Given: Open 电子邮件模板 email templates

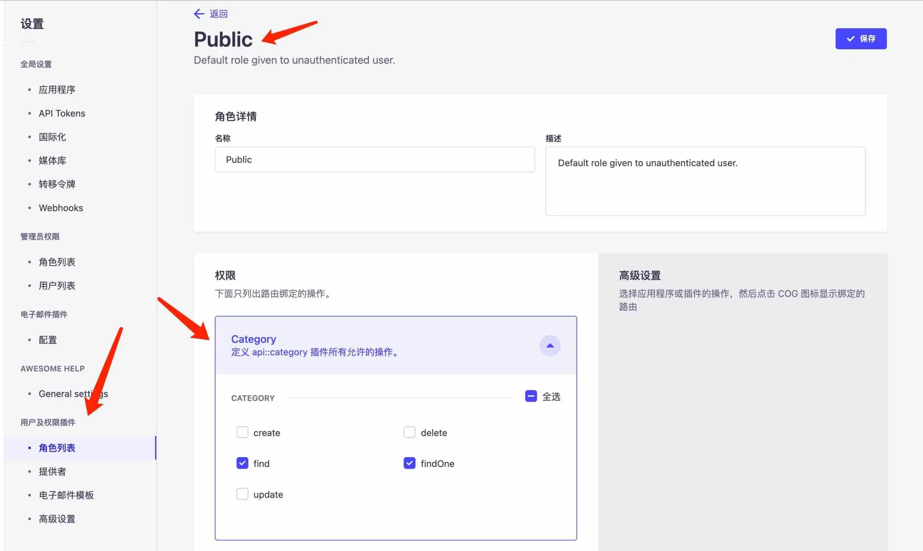Looking at the screenshot, I should pyautogui.click(x=66, y=495).
